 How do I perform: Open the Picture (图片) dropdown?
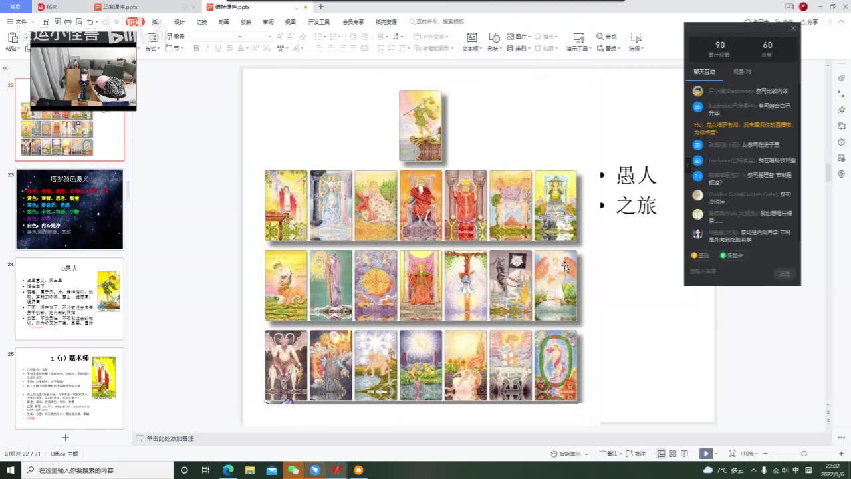click(518, 37)
